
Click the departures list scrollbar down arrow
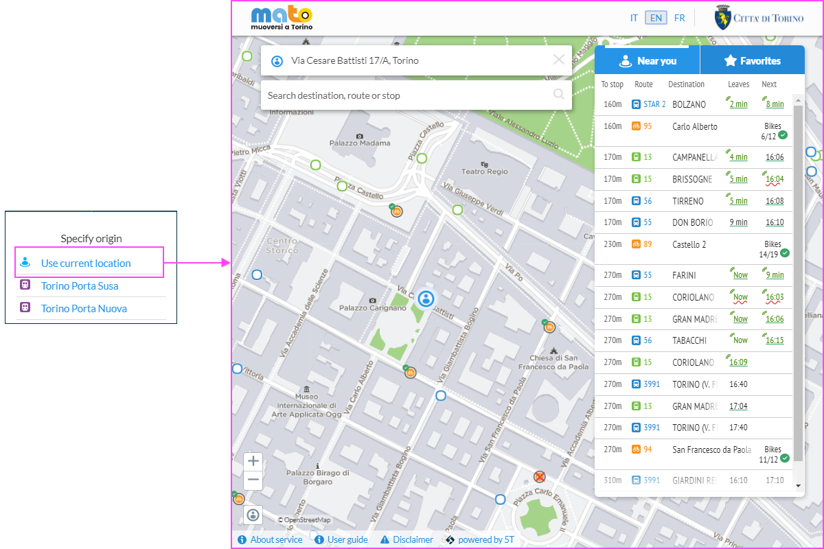(798, 485)
